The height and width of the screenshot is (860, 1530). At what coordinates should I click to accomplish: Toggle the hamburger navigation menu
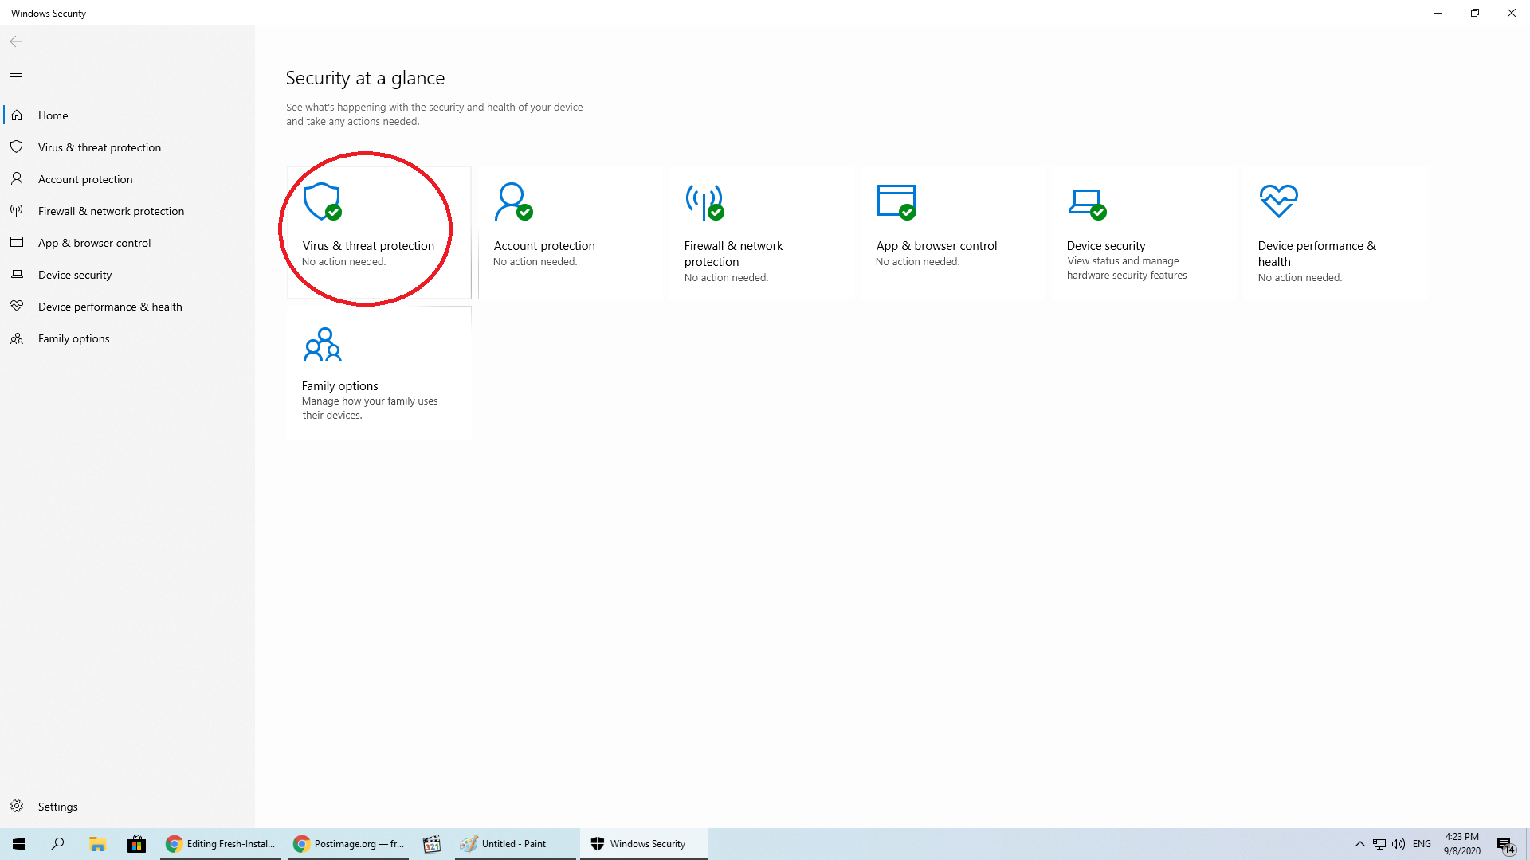16,77
